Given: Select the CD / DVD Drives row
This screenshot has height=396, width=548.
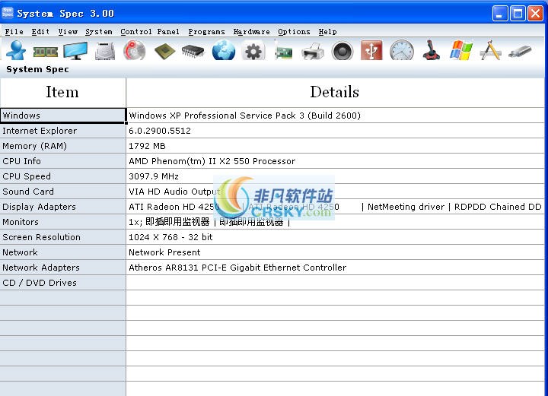Looking at the screenshot, I should coord(63,283).
